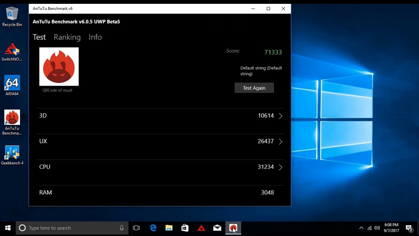Activate the microphone in search box
This screenshot has width=419, height=236.
(x=122, y=228)
